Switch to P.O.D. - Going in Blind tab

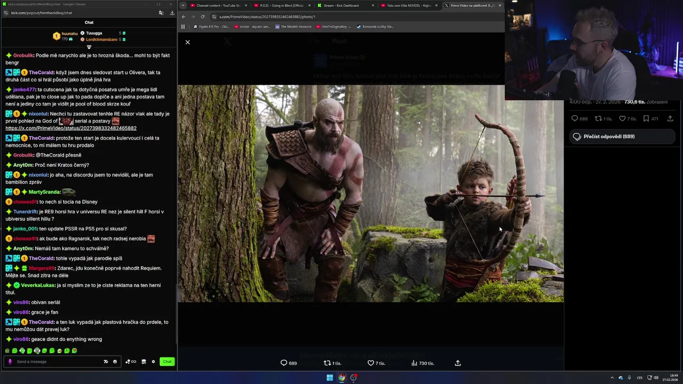tap(282, 5)
